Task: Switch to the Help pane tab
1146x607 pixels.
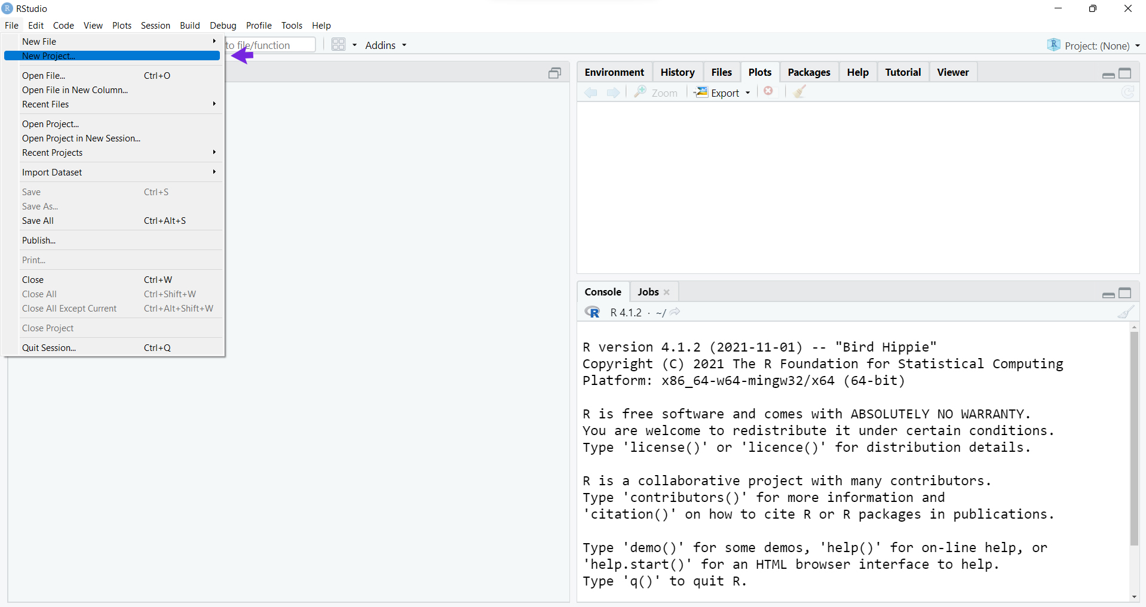Action: [x=858, y=72]
